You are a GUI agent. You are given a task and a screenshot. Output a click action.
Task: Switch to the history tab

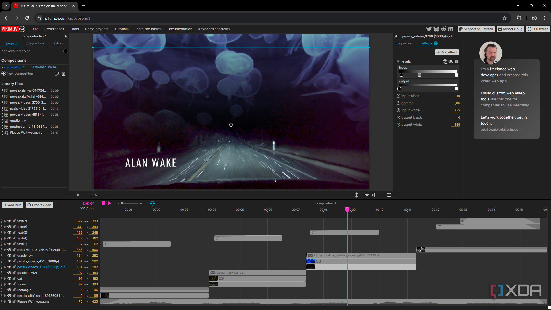[58, 43]
